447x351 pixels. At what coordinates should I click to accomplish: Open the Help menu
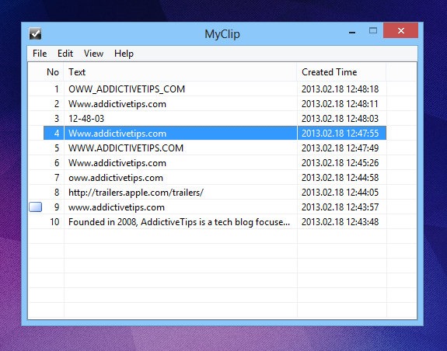point(124,54)
